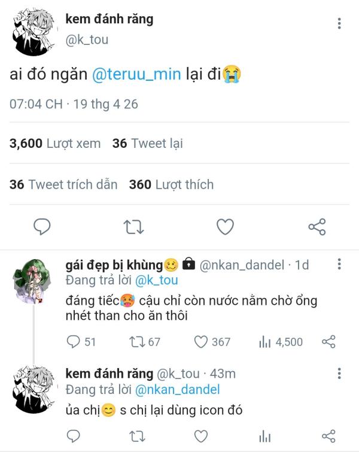
Task: View the 36 Tweet lại list
Action: pos(148,143)
